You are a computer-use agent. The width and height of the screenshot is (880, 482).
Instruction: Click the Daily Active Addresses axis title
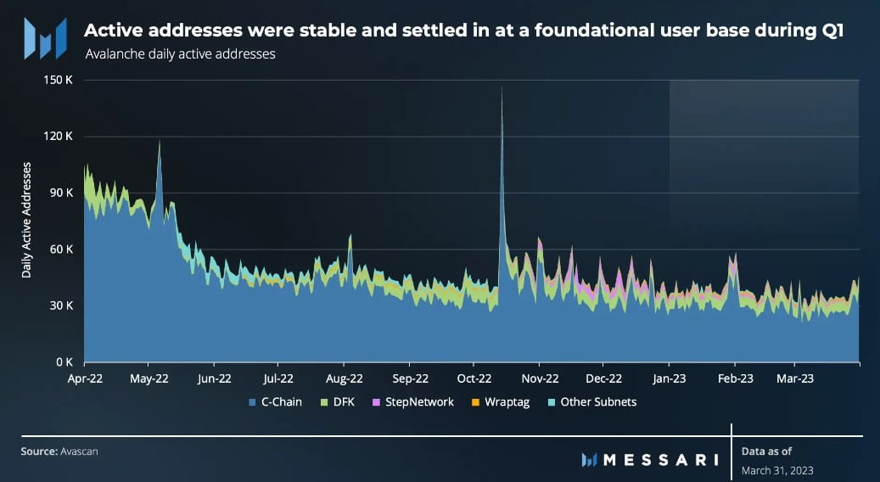(26, 220)
